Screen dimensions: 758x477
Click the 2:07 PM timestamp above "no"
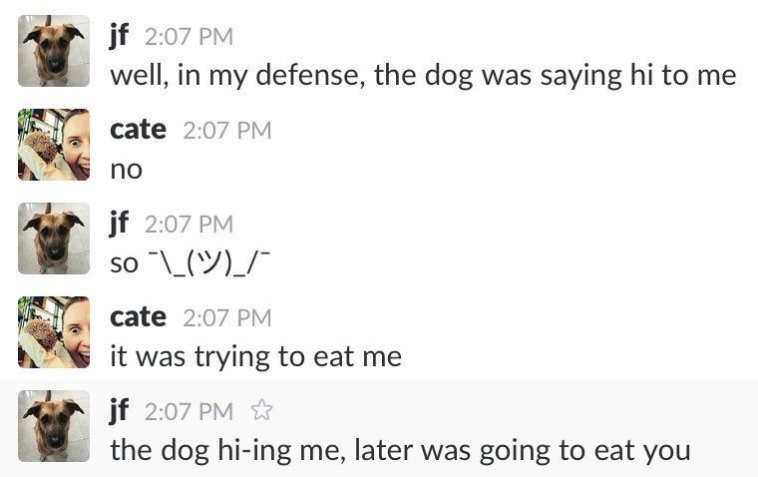pyautogui.click(x=226, y=131)
